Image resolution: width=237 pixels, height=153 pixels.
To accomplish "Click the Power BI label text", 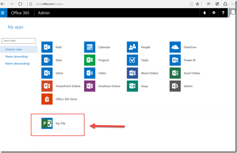I will [190, 60].
